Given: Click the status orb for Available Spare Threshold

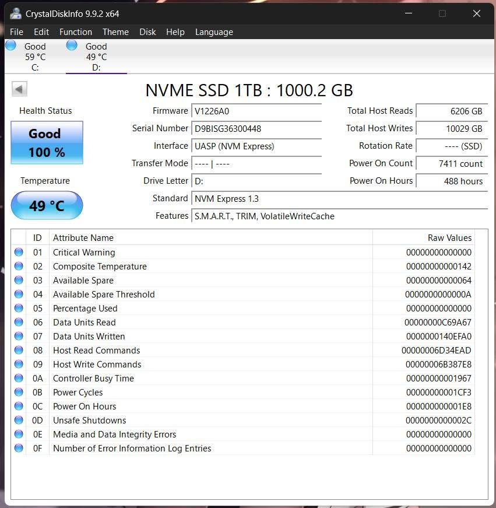Looking at the screenshot, I should (19, 294).
